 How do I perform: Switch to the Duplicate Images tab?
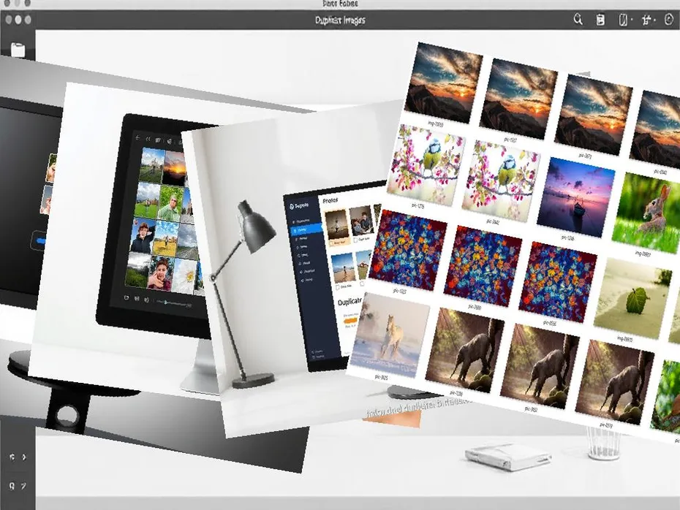tap(340, 20)
